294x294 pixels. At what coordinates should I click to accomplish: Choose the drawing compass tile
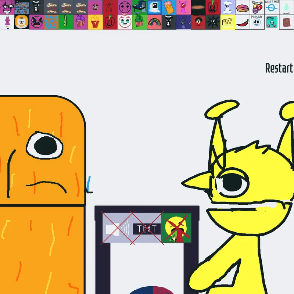click(x=110, y=7)
